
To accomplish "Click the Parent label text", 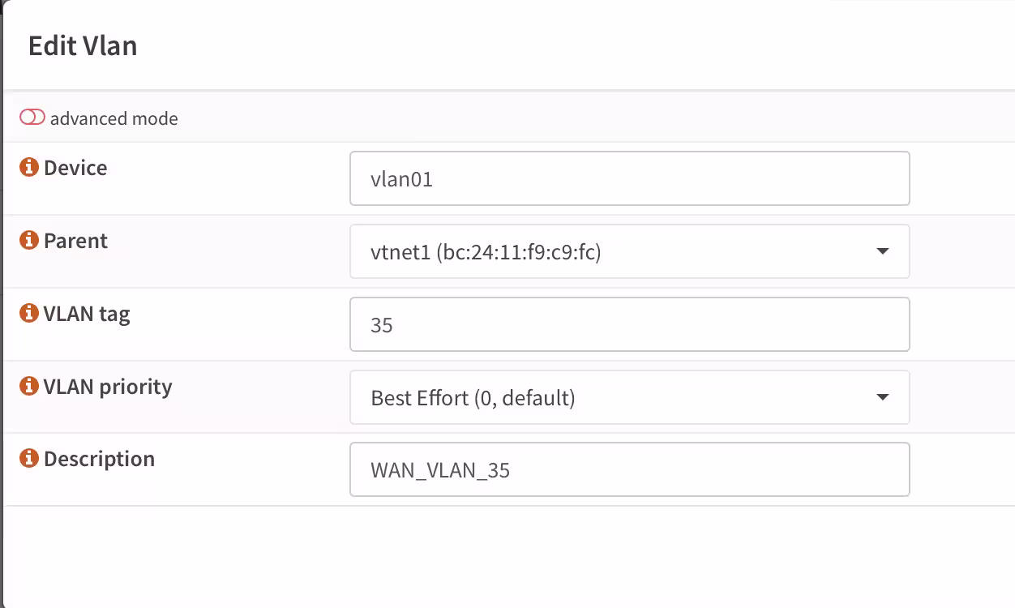I will coord(75,241).
